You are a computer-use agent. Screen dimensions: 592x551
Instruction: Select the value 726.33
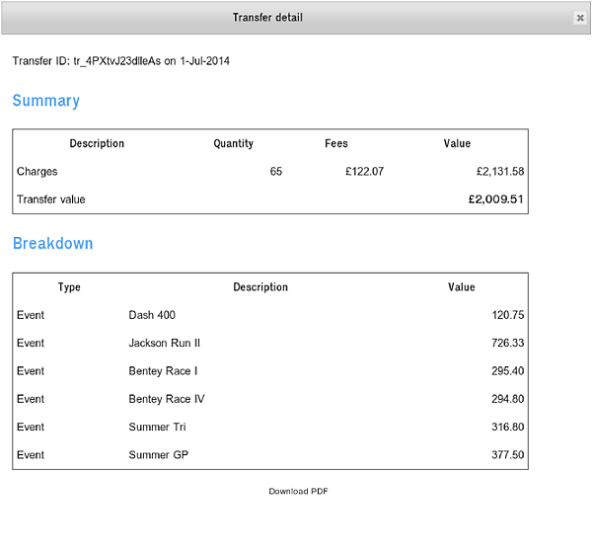508,343
